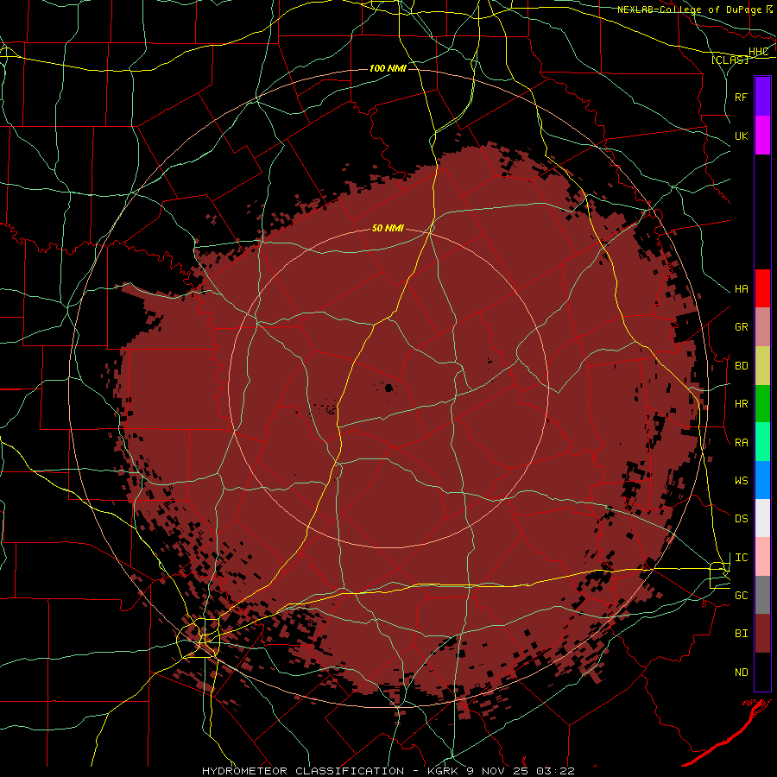Click the HA red legend swatch
The height and width of the screenshot is (777, 777).
pyautogui.click(x=762, y=288)
